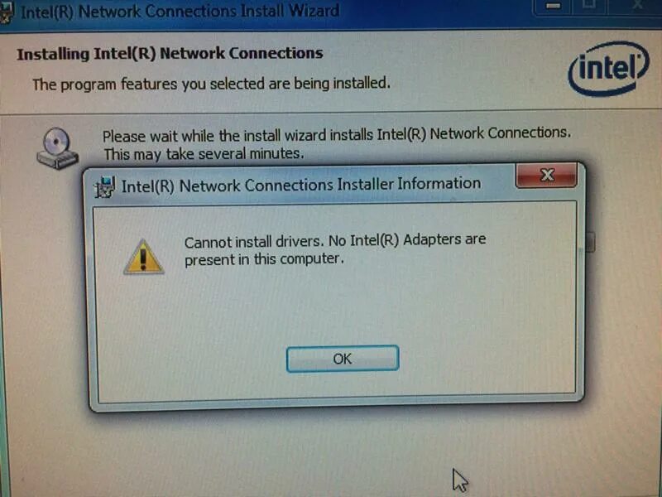This screenshot has height=497, width=662.
Task: Click the installer icon in the dialog title bar
Action: (x=105, y=187)
